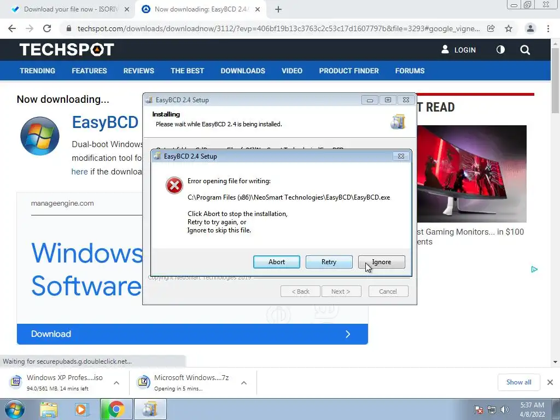This screenshot has height=420, width=560.
Task: Click the EasyBCD installer icon in setup header
Action: pos(398,122)
